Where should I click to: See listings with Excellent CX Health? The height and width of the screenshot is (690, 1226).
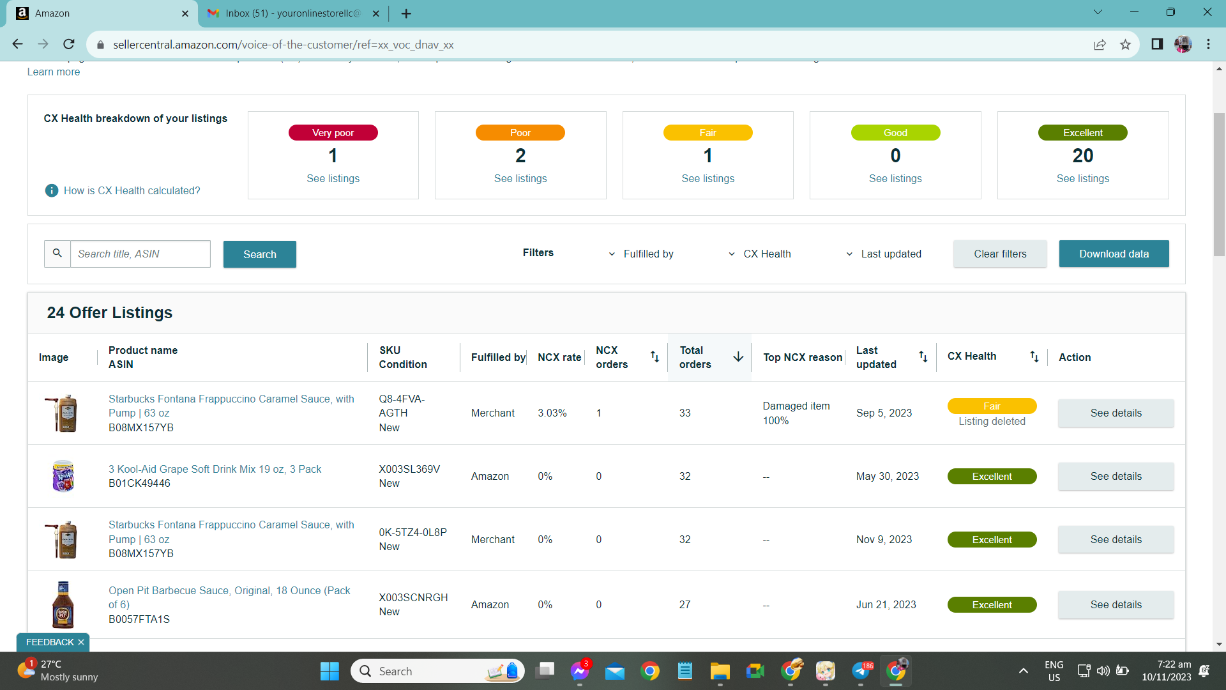pos(1082,178)
